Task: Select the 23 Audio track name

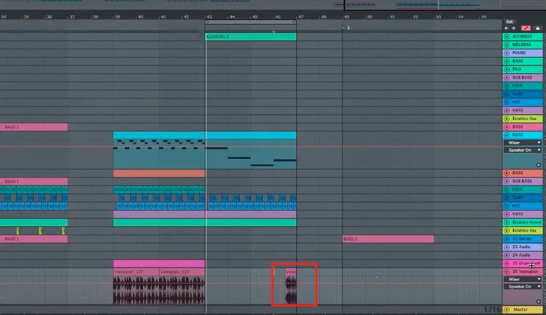Action: tap(521, 247)
